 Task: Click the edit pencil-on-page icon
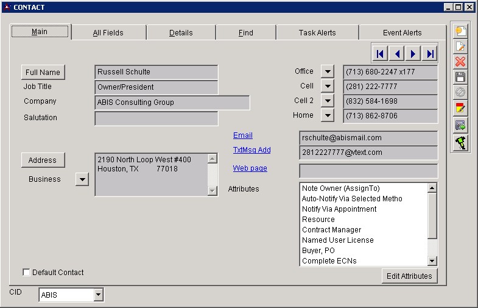[x=460, y=46]
